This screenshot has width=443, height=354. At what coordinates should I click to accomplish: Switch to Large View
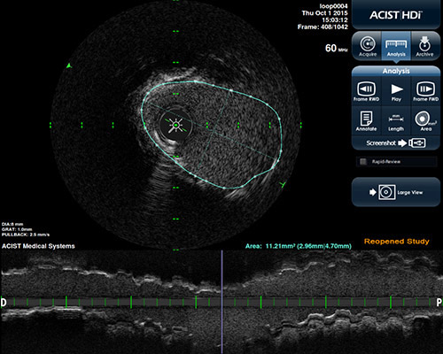pos(396,192)
